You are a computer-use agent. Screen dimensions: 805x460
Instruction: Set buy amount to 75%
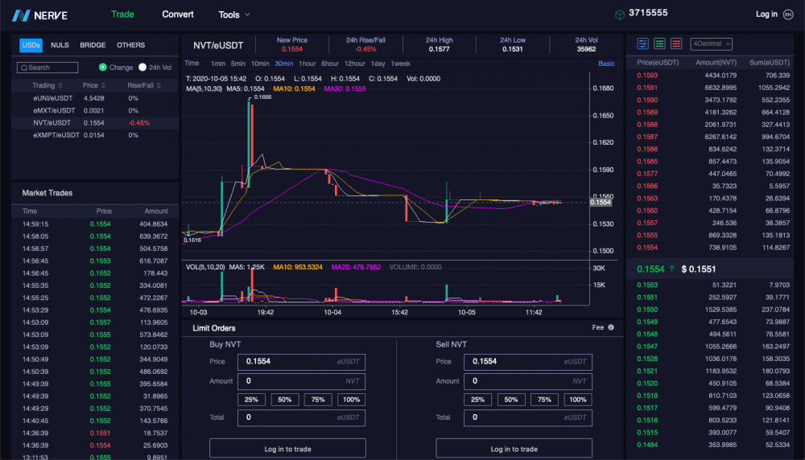pos(318,400)
